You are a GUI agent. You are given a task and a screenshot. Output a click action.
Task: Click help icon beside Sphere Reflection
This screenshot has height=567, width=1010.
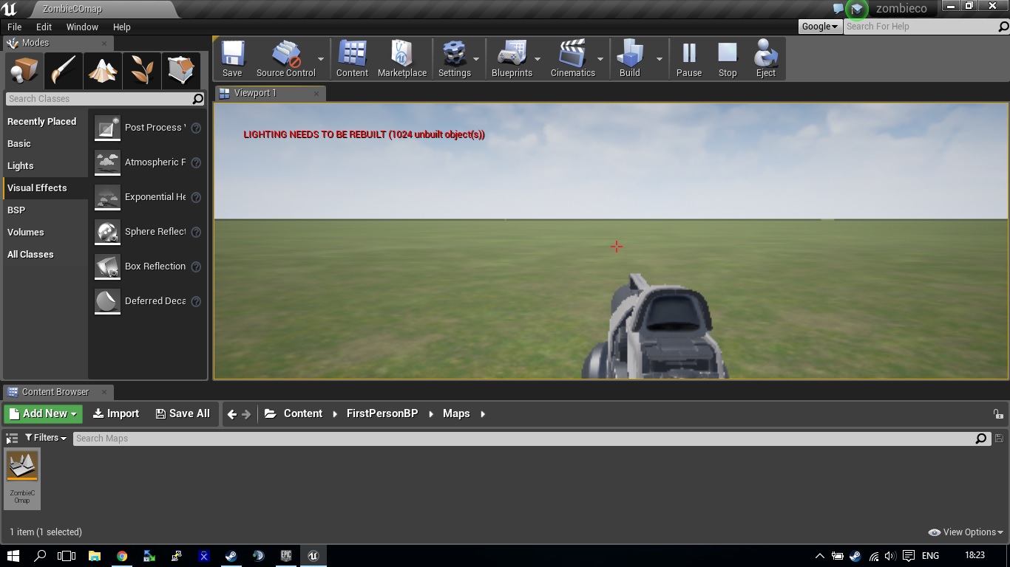[196, 232]
